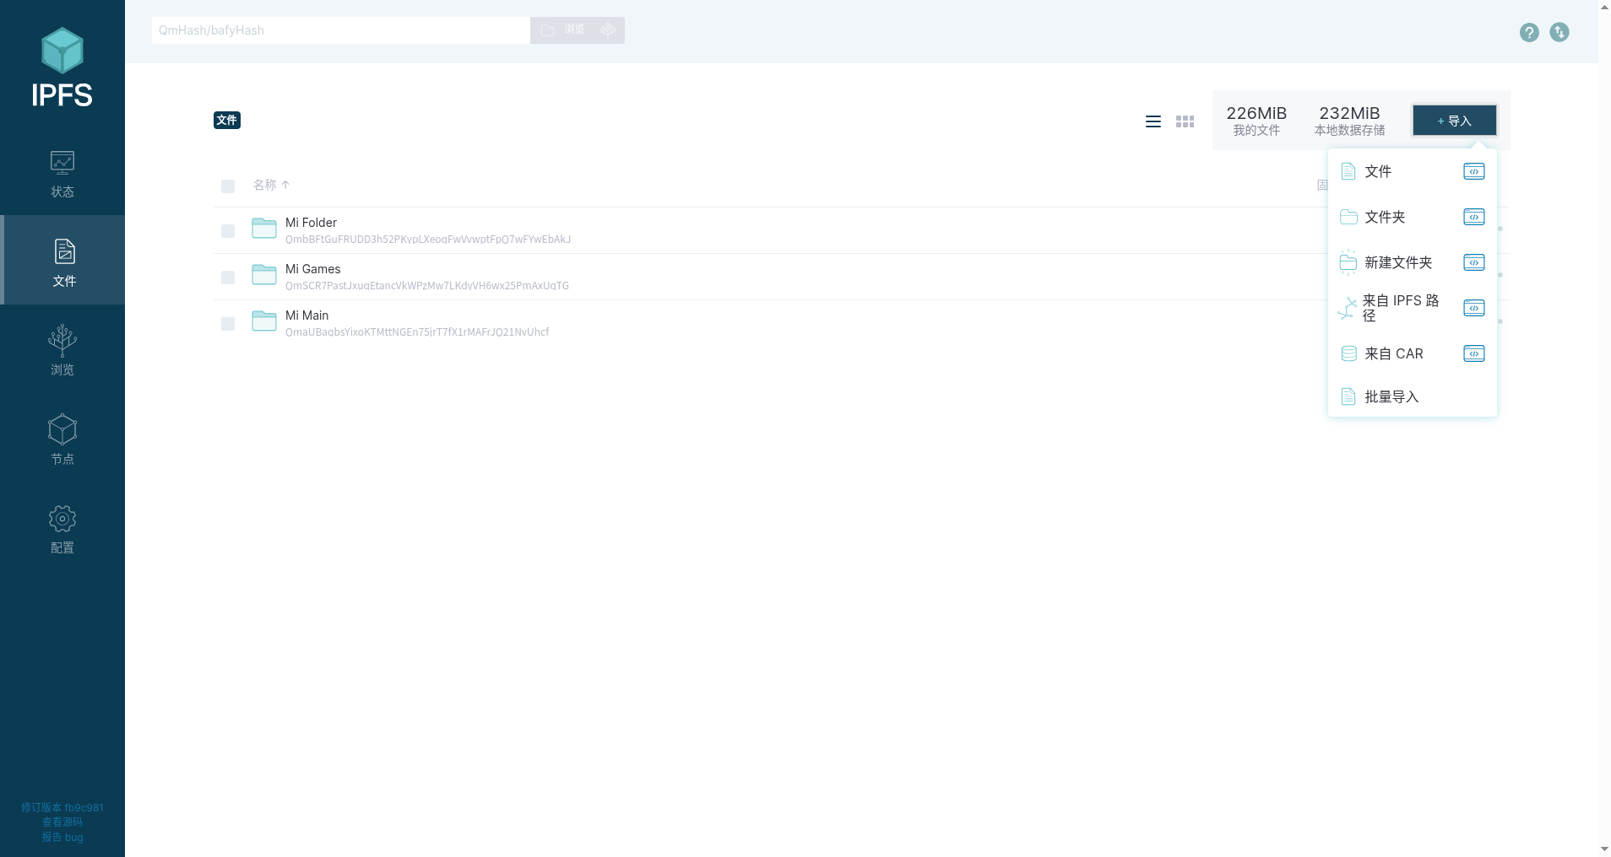This screenshot has height=857, width=1611.
Task: Open the 文件 files page in sidebar
Action: (x=64, y=260)
